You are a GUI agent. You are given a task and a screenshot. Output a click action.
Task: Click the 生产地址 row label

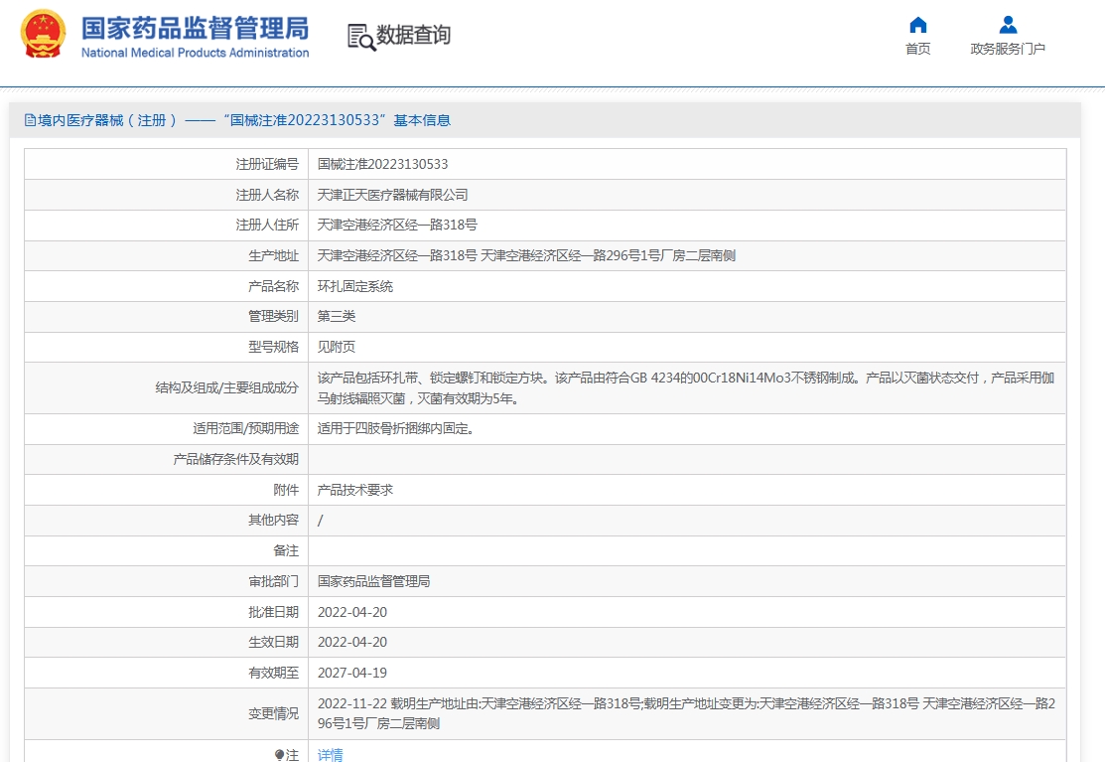[273, 256]
